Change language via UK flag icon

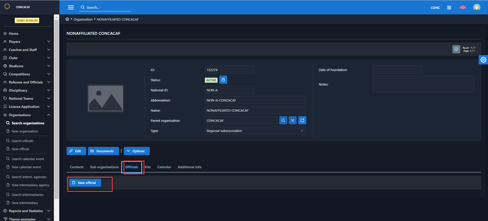(x=463, y=8)
